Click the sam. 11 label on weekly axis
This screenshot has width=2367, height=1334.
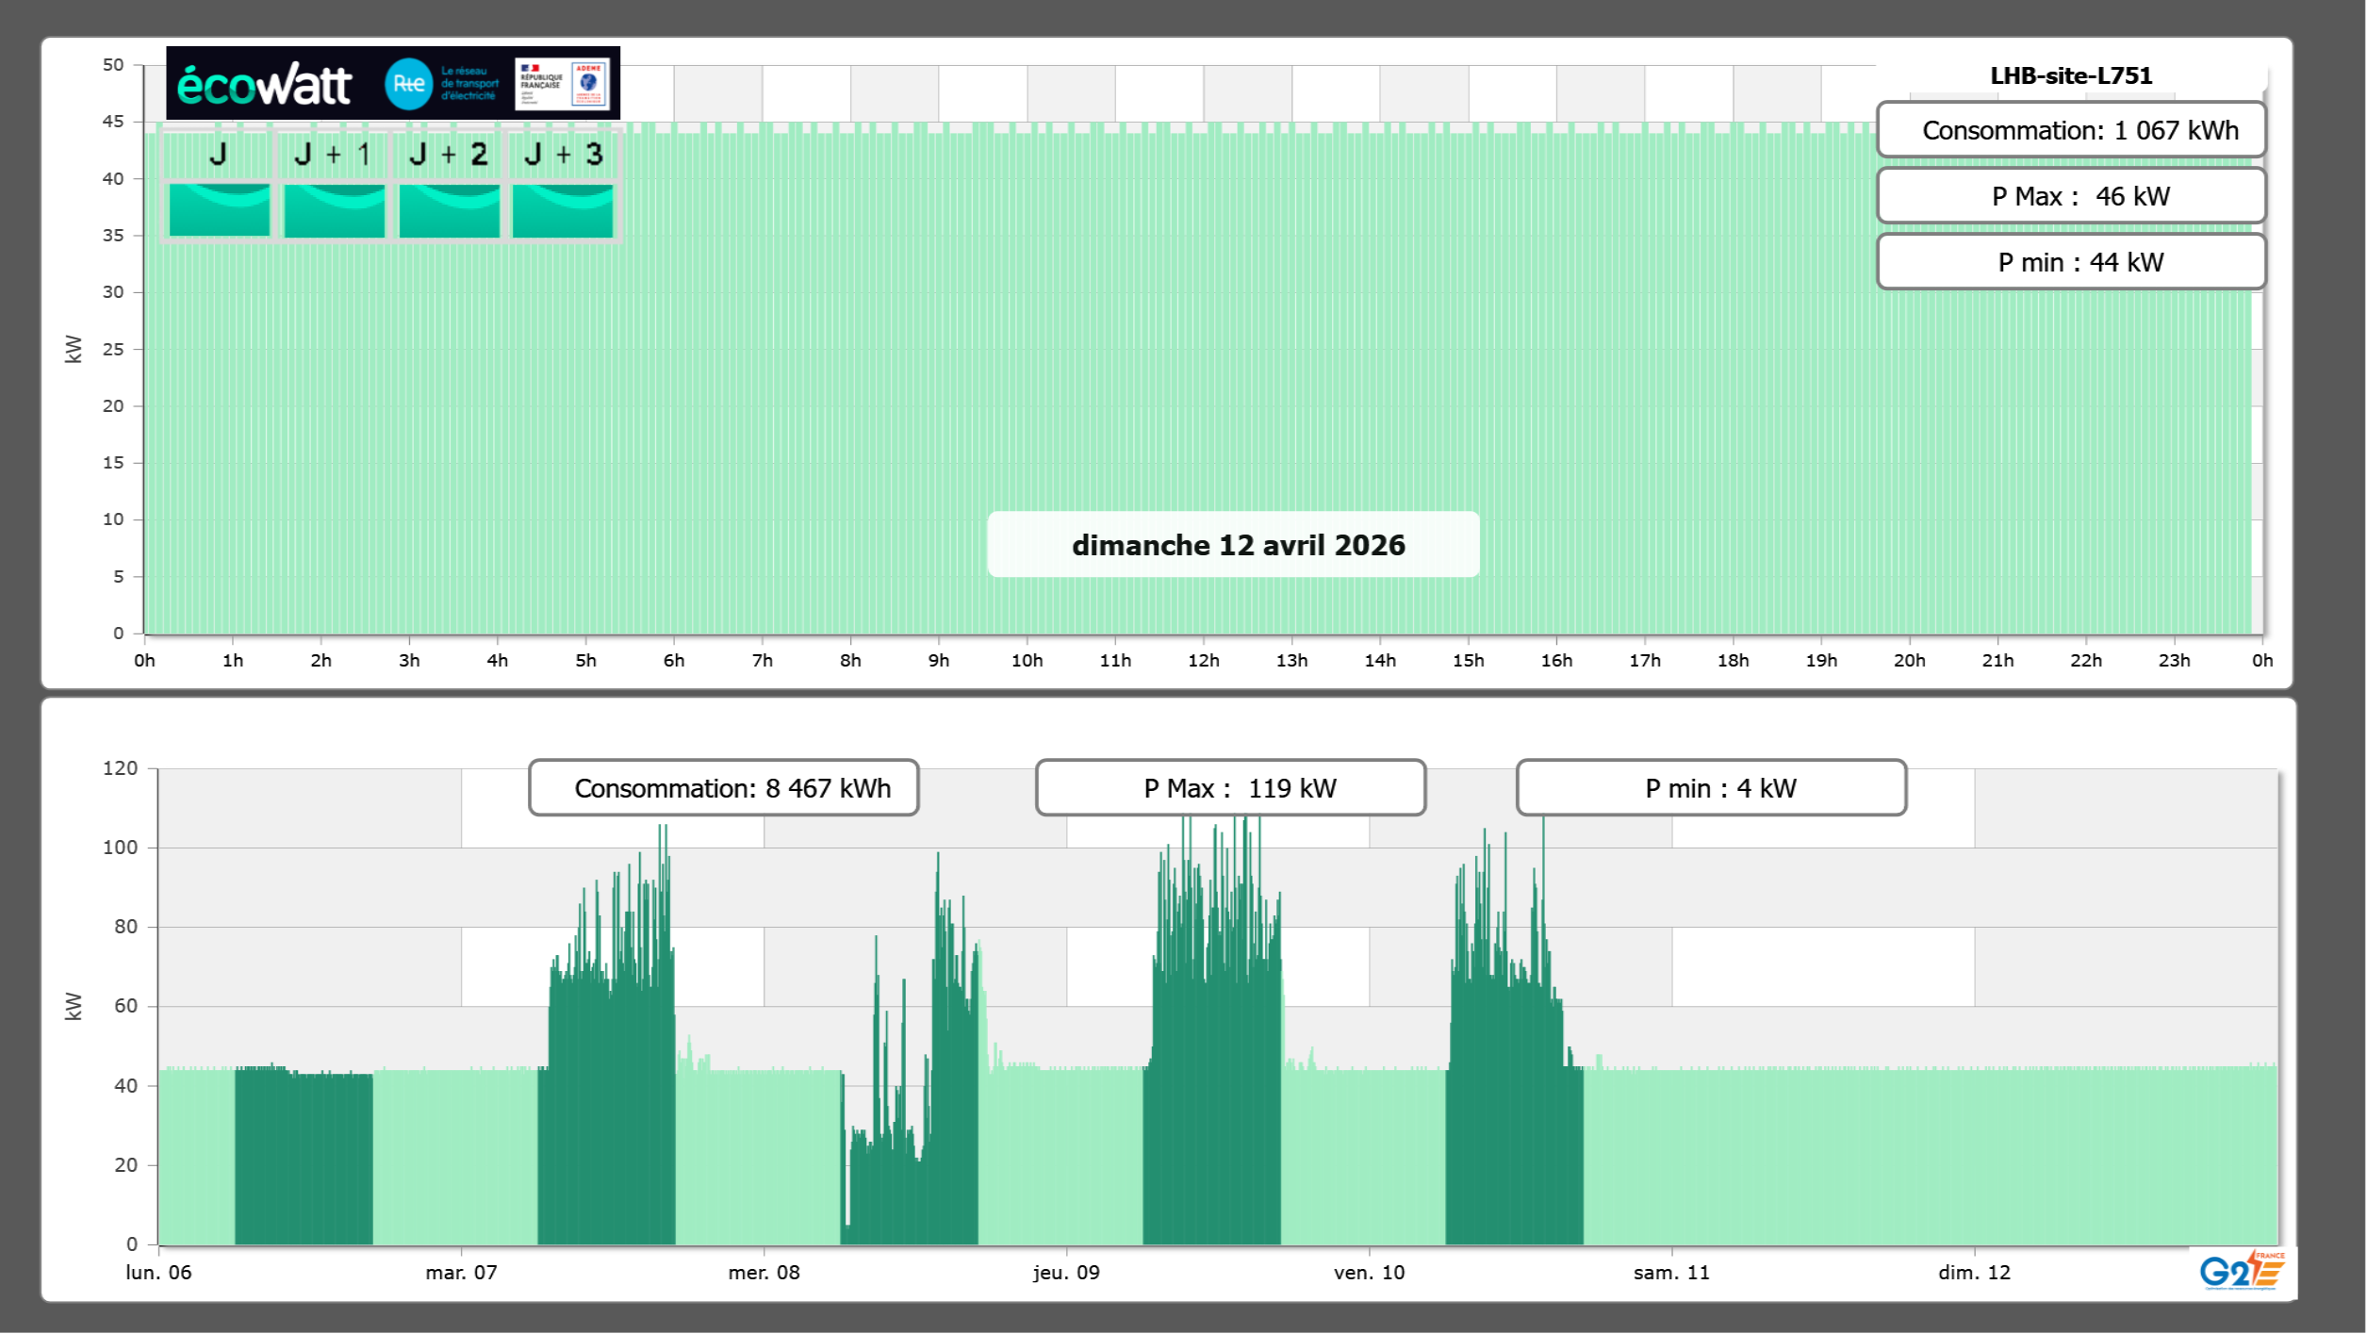1671,1272
